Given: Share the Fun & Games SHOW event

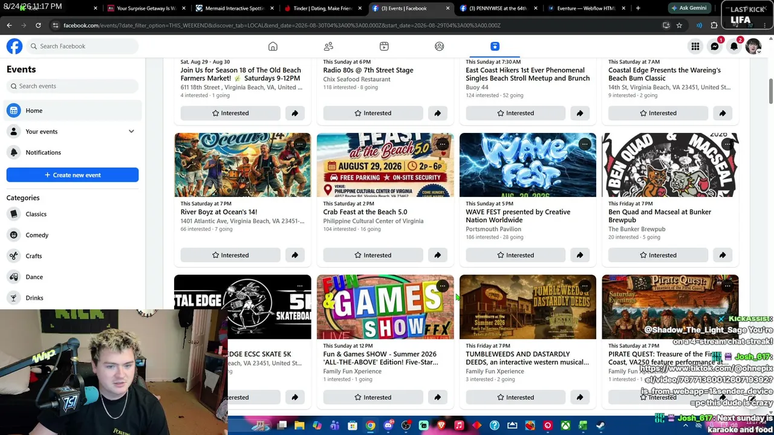Looking at the screenshot, I should pos(437,397).
